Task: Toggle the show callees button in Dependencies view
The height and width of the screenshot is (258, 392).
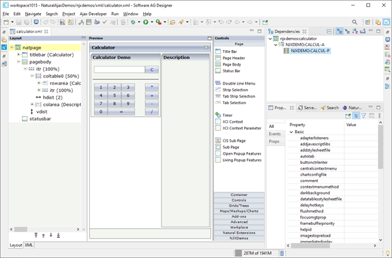Action: click(x=347, y=31)
